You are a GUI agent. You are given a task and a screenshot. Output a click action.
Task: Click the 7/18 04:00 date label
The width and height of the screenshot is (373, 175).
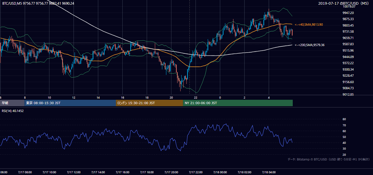[x=269, y=172]
